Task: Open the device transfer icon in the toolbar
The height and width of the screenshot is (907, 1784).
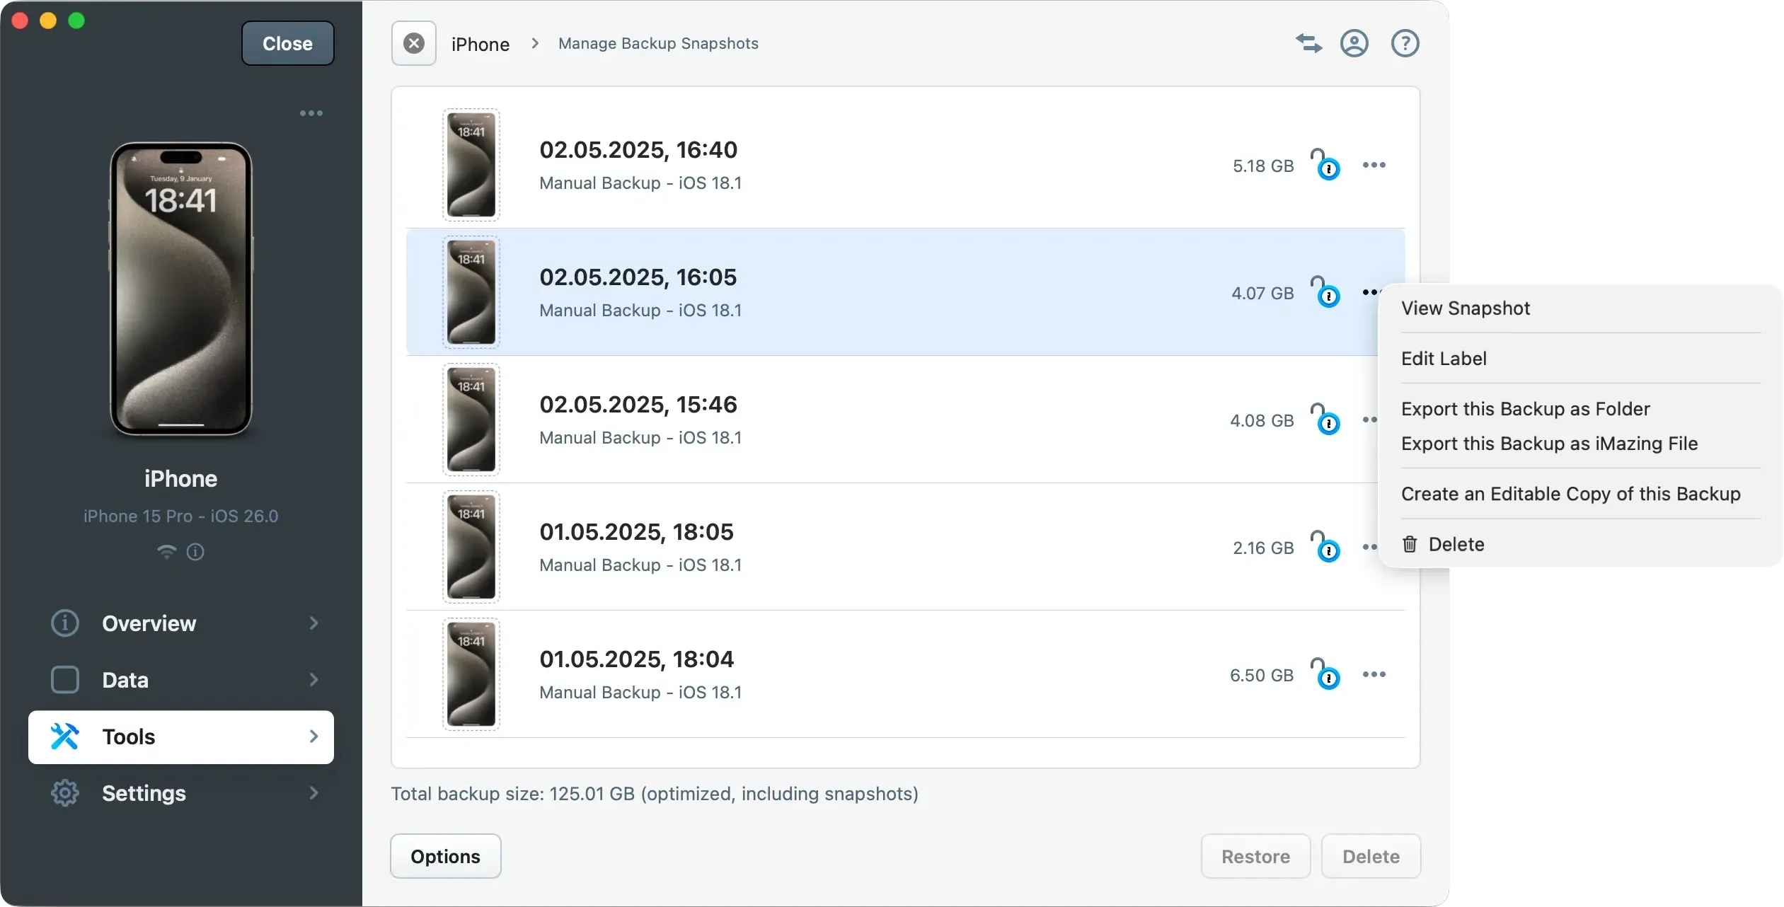Action: coord(1308,43)
